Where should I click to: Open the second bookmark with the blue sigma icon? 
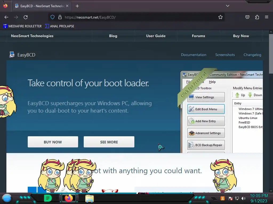click(59, 26)
